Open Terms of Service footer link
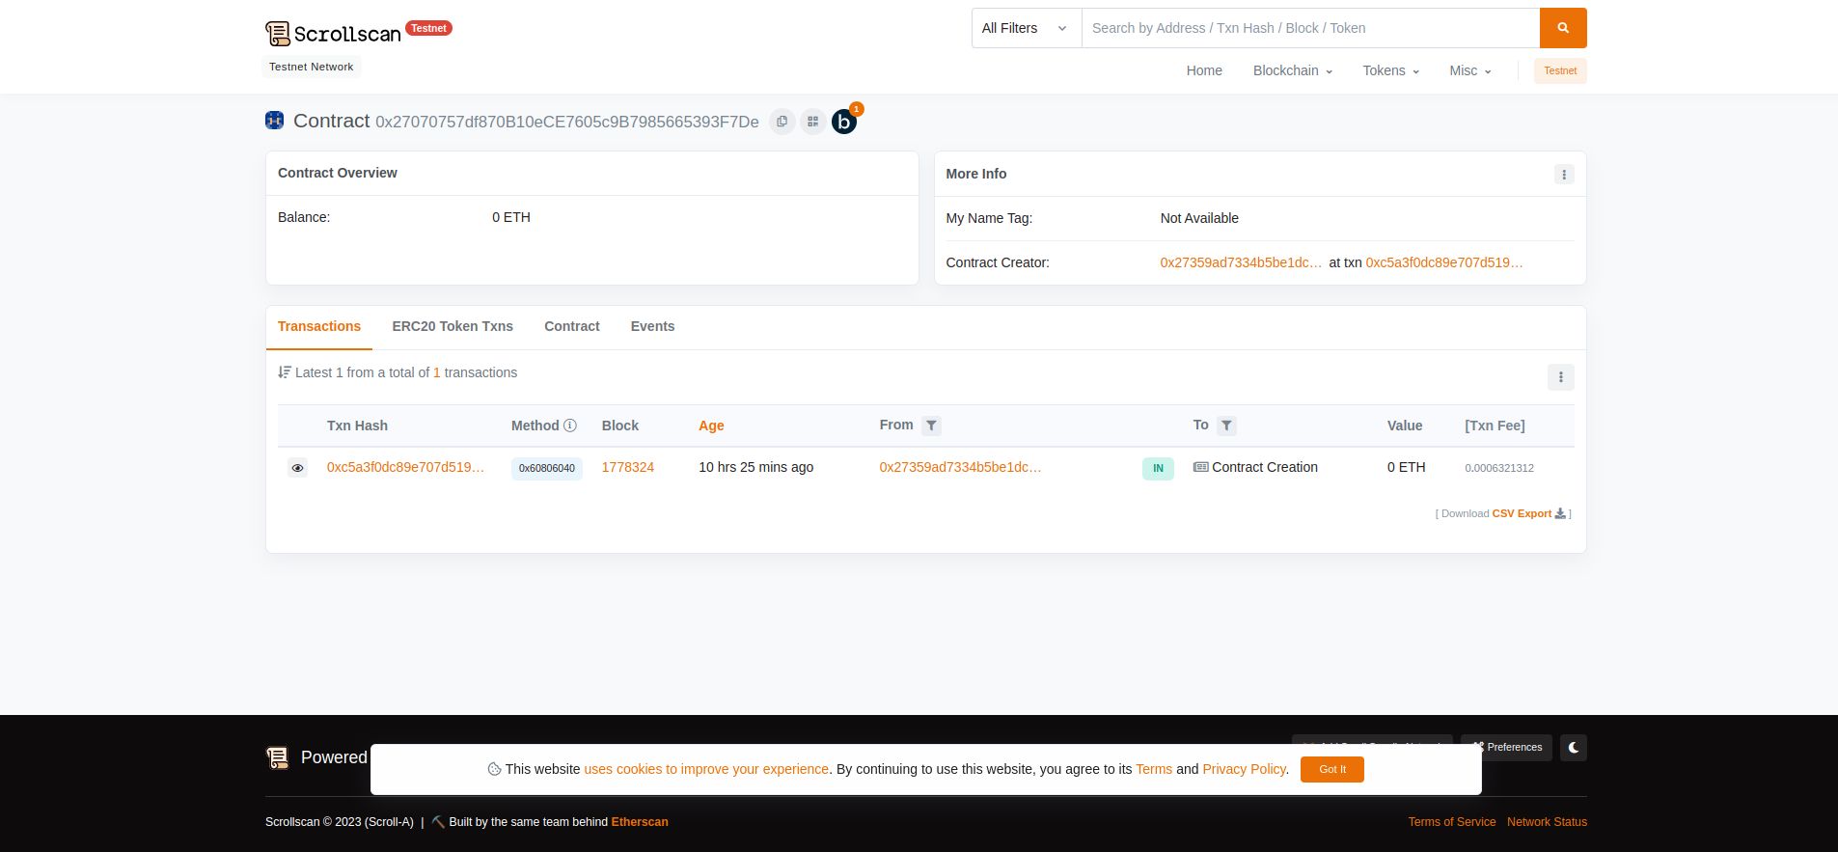The width and height of the screenshot is (1838, 852). pos(1452,822)
